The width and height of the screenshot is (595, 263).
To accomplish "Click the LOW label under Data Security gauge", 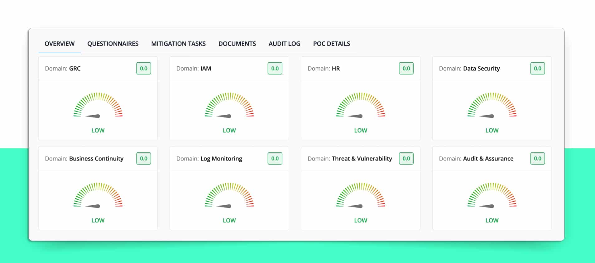I will [492, 131].
